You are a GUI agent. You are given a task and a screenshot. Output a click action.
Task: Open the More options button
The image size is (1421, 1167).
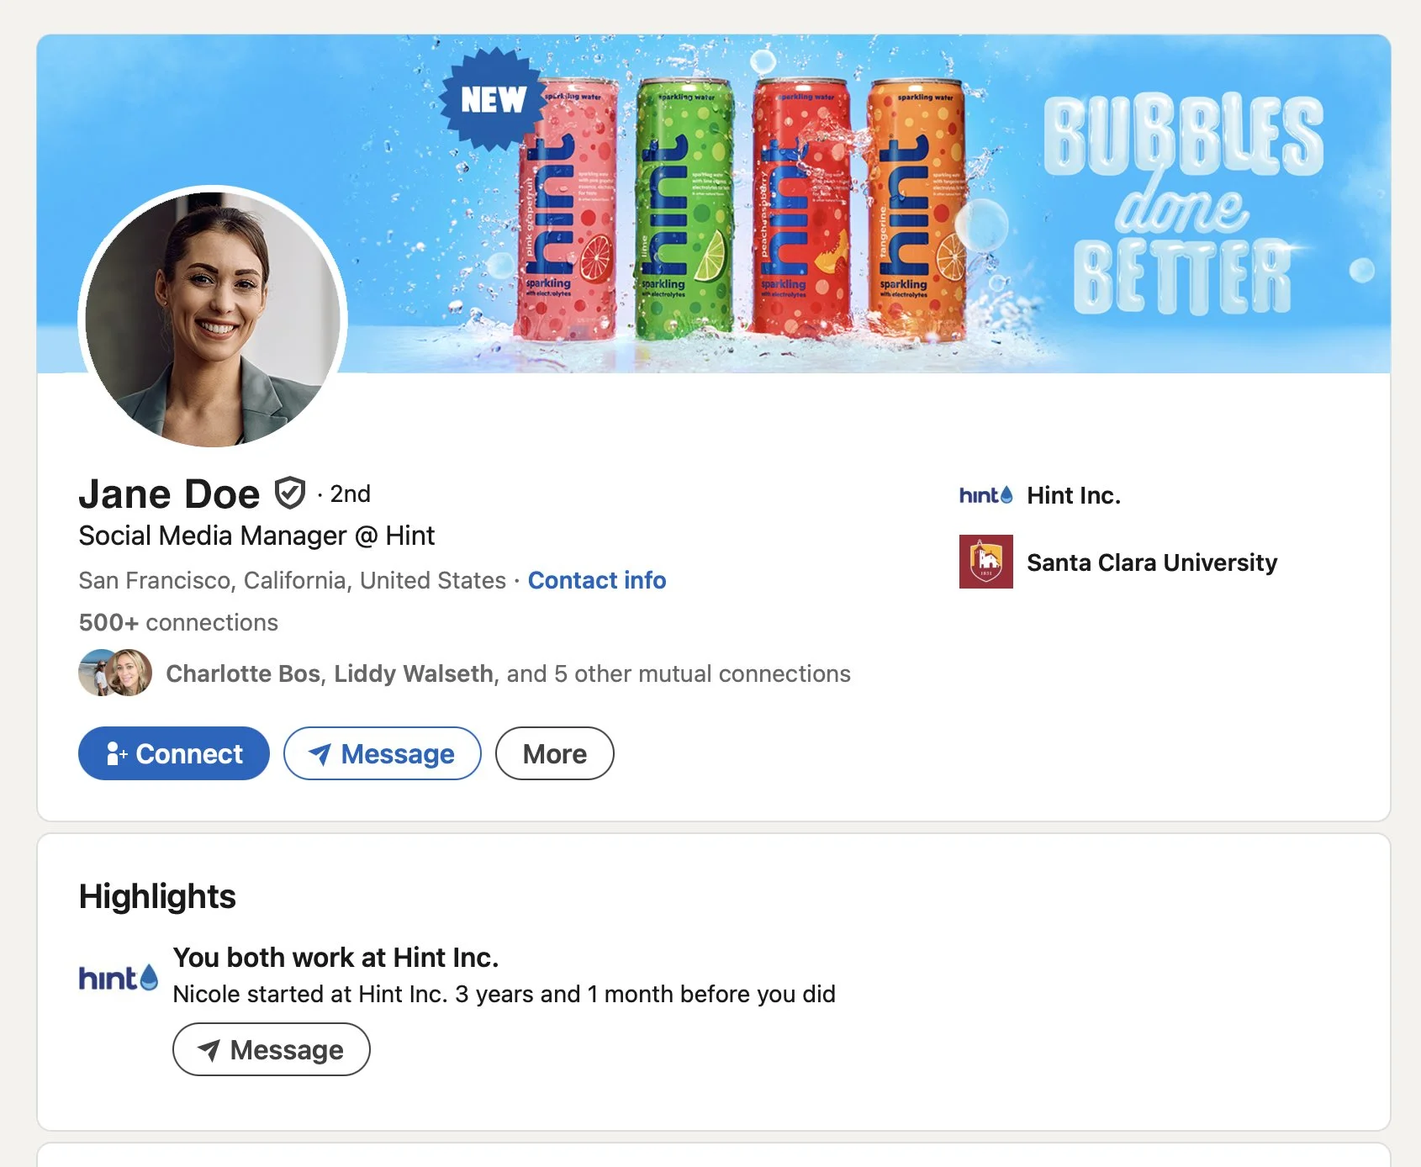[x=555, y=753]
